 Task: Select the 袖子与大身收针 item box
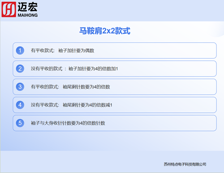coord(115,123)
